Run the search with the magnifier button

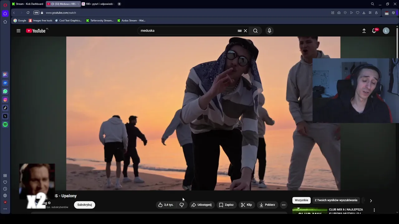pyautogui.click(x=255, y=30)
